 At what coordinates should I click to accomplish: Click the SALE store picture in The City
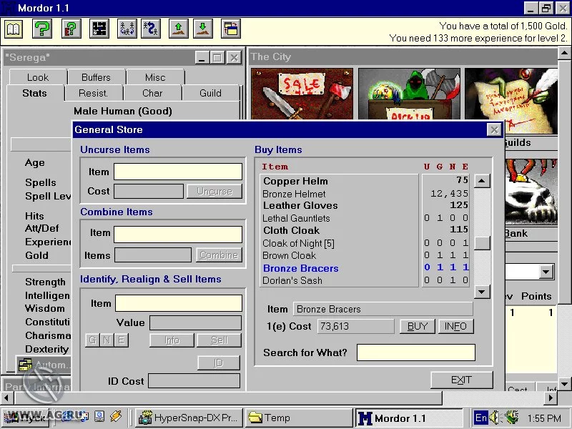[x=302, y=94]
